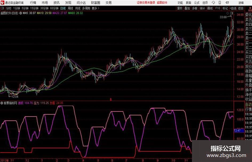Open the mail envelope icon
This screenshot has width=252, height=162.
tap(227, 3)
